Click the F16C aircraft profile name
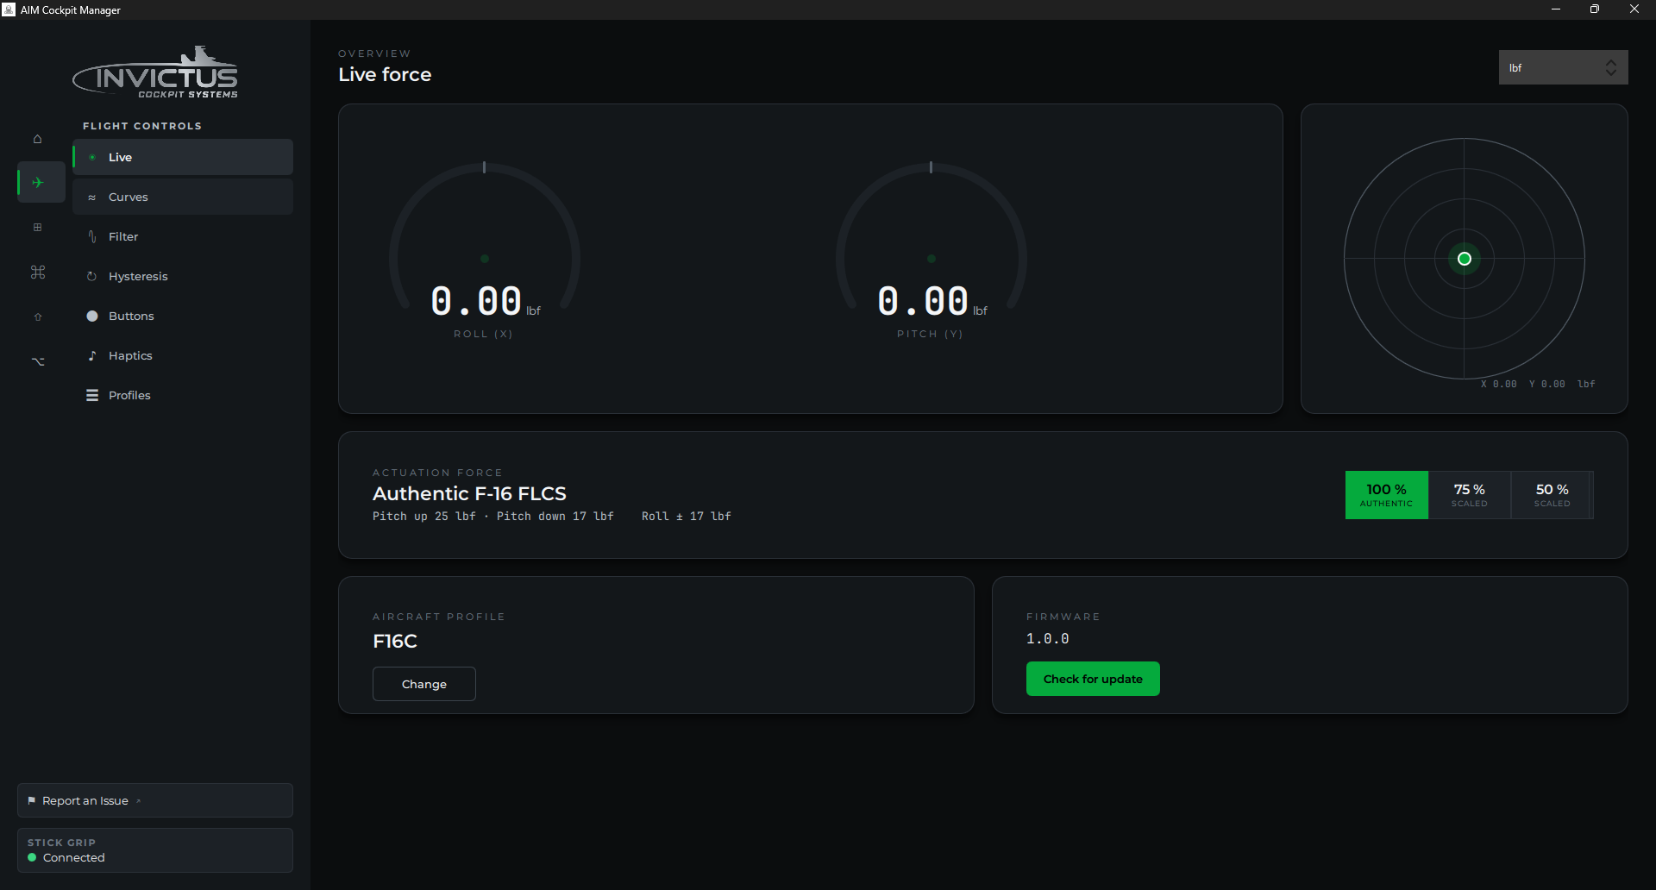 (395, 641)
